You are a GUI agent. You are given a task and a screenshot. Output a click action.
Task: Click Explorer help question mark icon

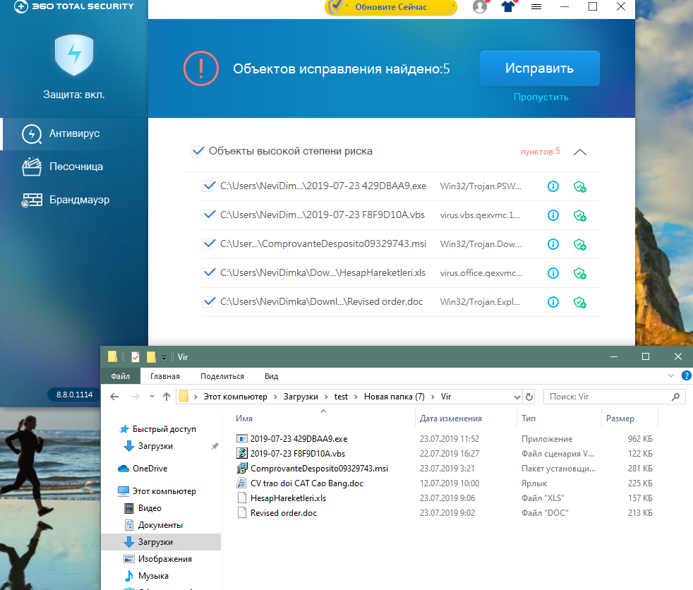click(687, 375)
